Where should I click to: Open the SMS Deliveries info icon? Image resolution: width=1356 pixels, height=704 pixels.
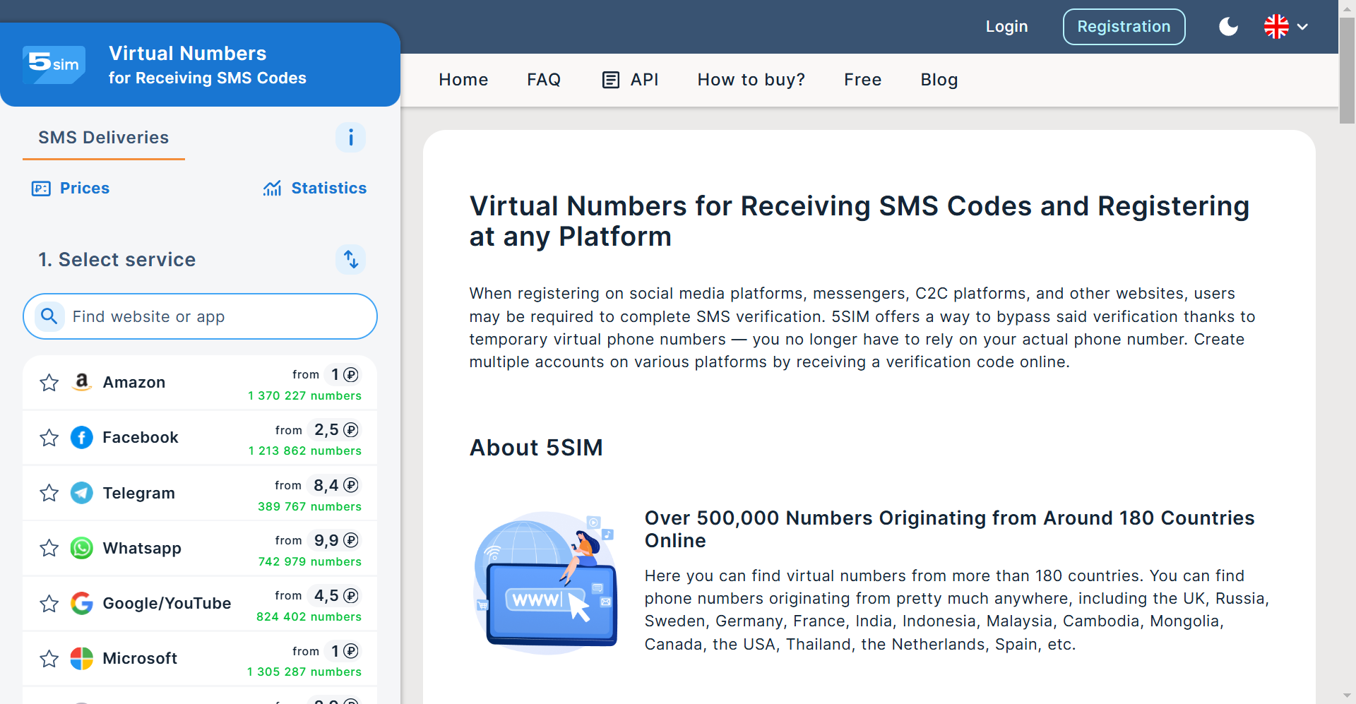350,137
